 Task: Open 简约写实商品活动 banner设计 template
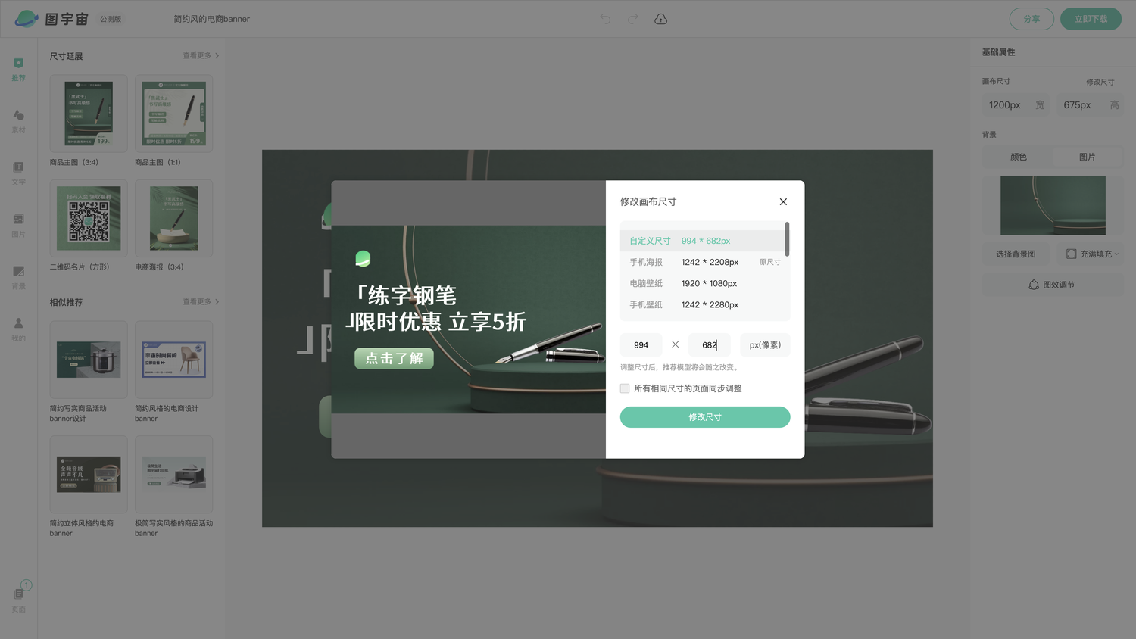point(89,360)
